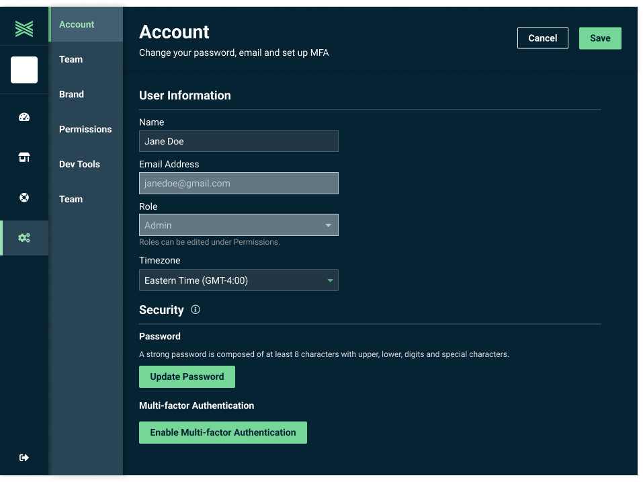Click the 'Roles can be edited under Permissions.' text

pyautogui.click(x=210, y=242)
